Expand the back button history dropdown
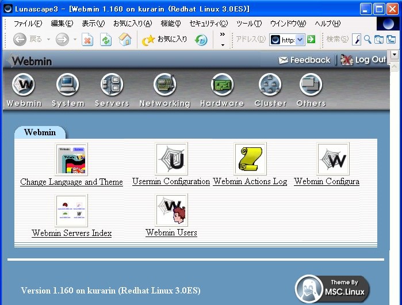402x305 pixels. pos(48,40)
